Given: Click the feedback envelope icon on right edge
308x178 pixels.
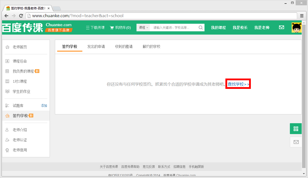Looking at the screenshot, I should point(296,142).
